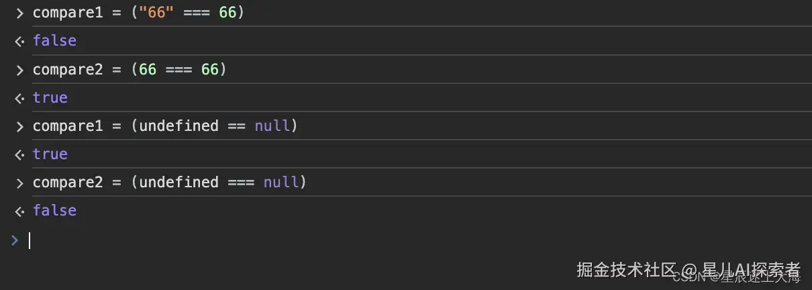Viewport: 812px width, 290px height.
Task: Click the 星儿AI探索者 author name
Action: (752, 270)
